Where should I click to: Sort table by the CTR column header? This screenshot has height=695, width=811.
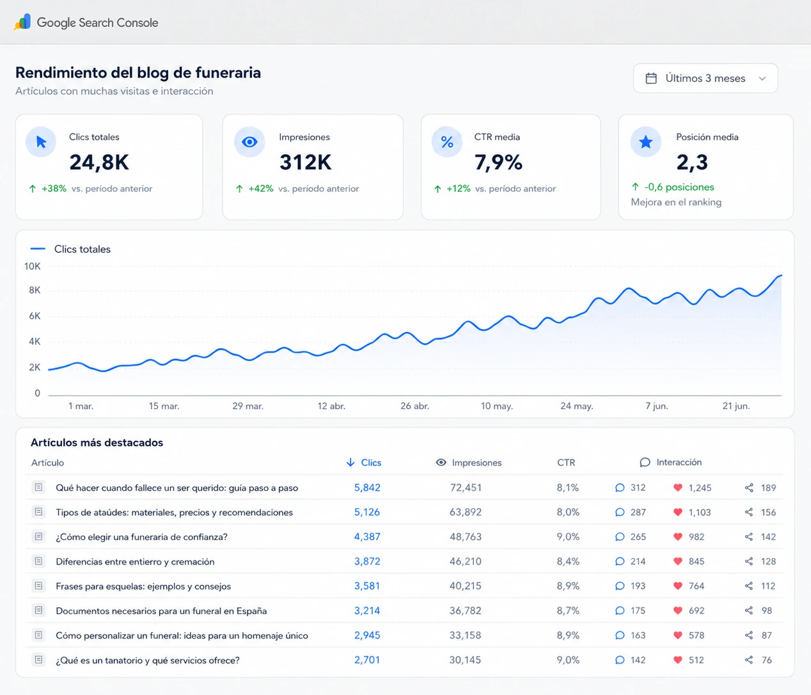[566, 463]
